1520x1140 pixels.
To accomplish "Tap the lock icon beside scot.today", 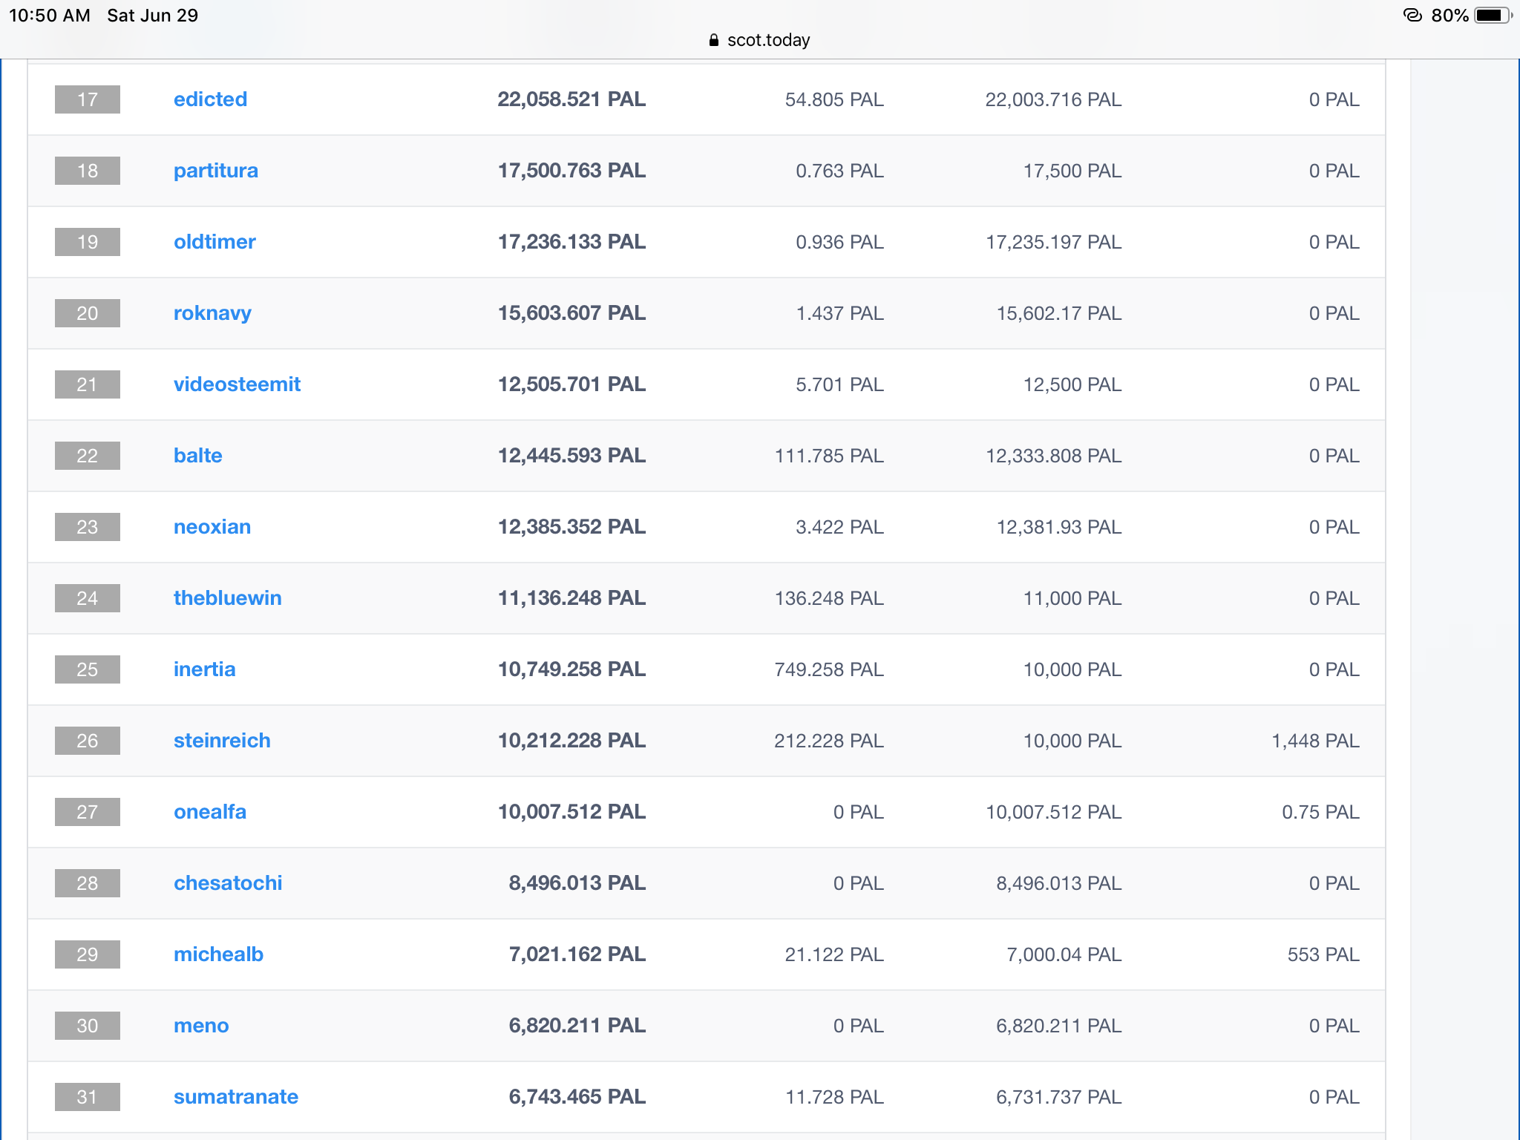I will point(714,40).
